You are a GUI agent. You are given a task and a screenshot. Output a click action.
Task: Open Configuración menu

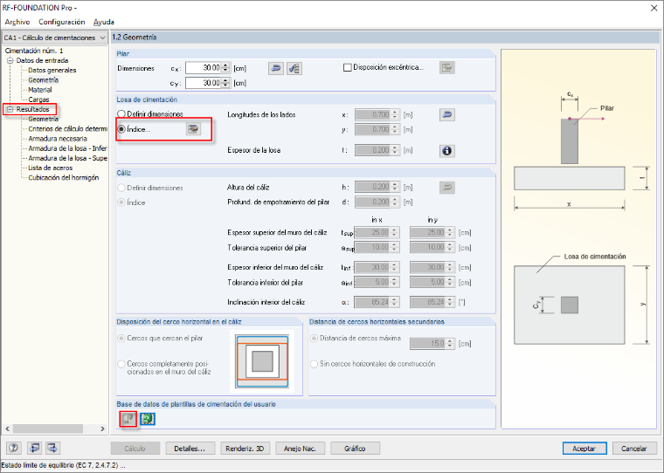click(62, 22)
